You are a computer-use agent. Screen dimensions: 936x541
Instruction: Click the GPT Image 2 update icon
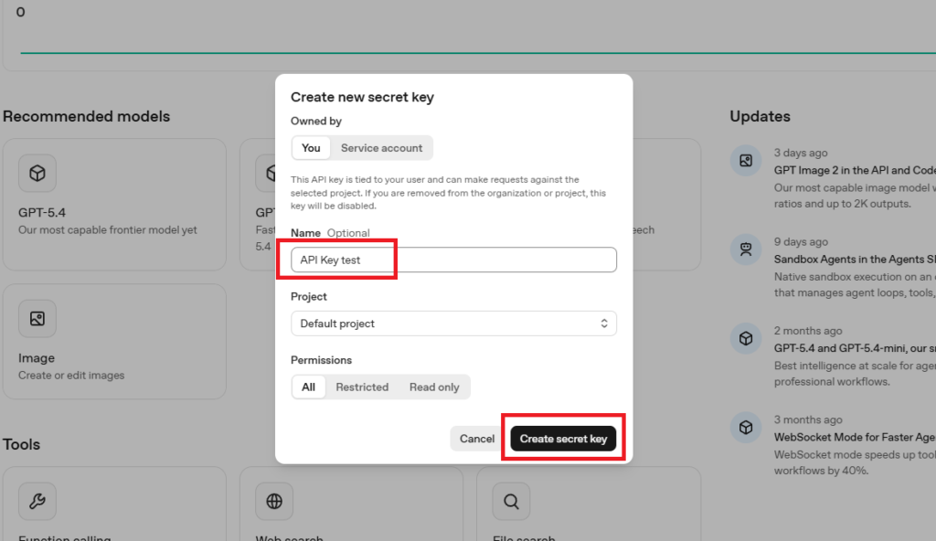(x=746, y=162)
